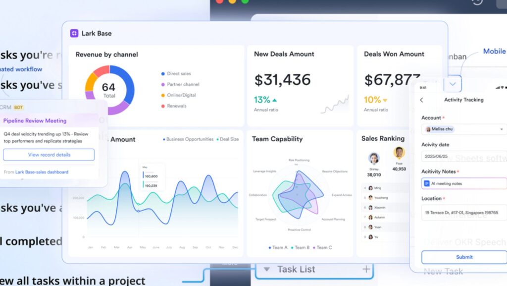This screenshot has height=286, width=507.
Task: Switch to the Mobile tab
Action: tap(494, 51)
